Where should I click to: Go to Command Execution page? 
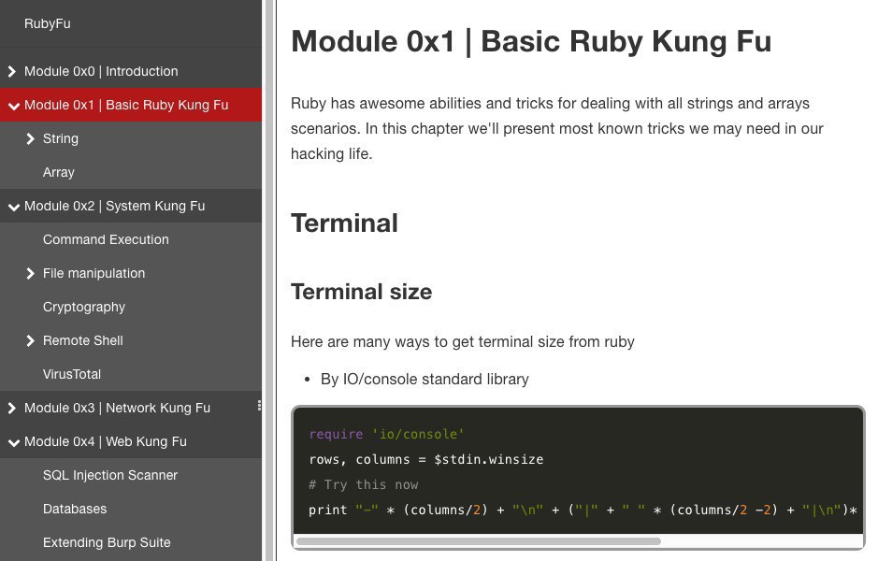(106, 239)
